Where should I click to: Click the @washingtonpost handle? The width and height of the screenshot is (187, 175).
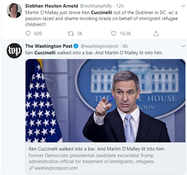click(x=99, y=46)
